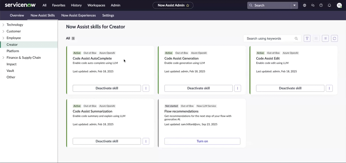Open the History menu
346x163 pixels.
(76, 5)
